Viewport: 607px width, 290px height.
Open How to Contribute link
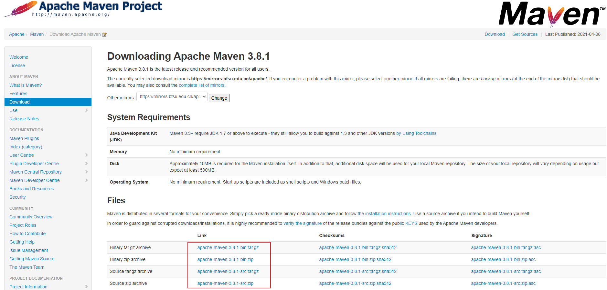point(27,234)
